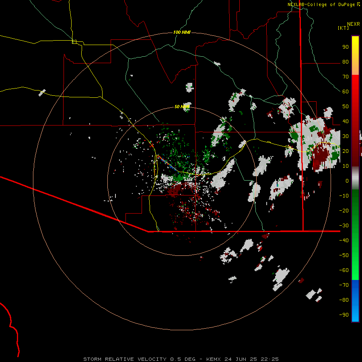Image resolution: width=362 pixels, height=362 pixels.
Task: Click the 50 NMI range ring label
Action: [182, 107]
